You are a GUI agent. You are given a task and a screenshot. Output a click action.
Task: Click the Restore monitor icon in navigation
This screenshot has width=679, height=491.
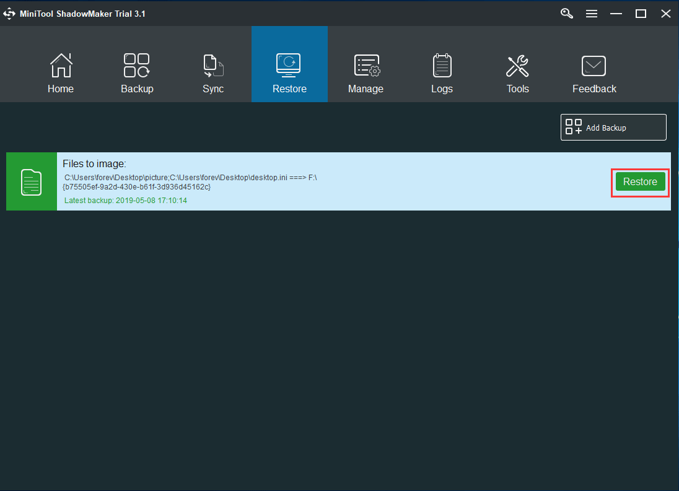[x=289, y=66]
